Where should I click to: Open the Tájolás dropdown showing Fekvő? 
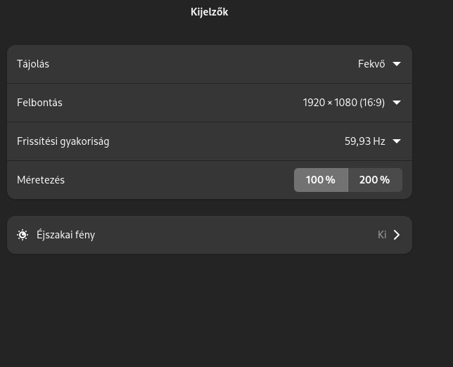click(x=379, y=64)
